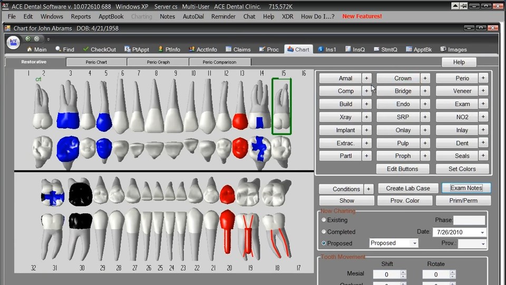506x285 pixels.
Task: Click the New Features! menu item
Action: pyautogui.click(x=362, y=16)
